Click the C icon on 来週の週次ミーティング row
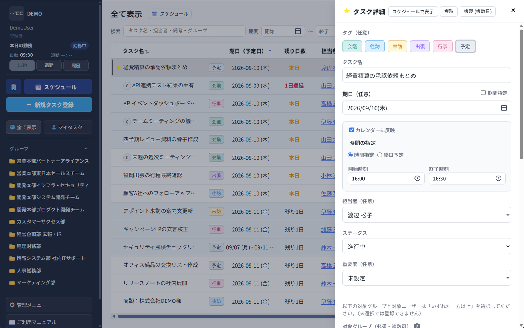This screenshot has width=524, height=328. point(127,158)
